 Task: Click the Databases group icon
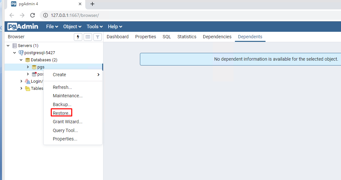pyautogui.click(x=28, y=60)
